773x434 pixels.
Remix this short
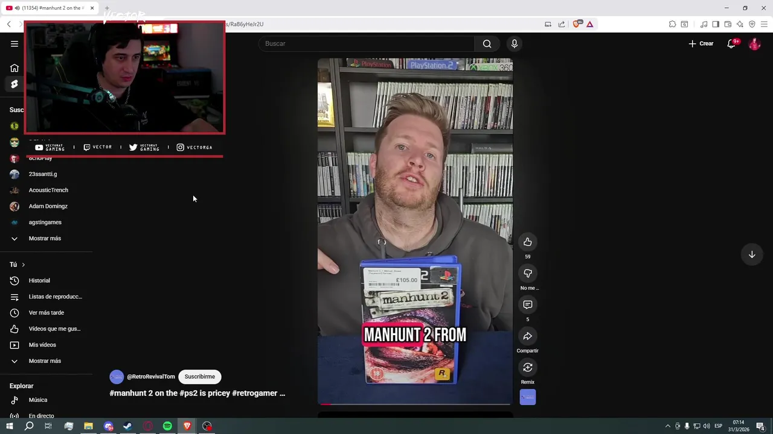tap(528, 367)
